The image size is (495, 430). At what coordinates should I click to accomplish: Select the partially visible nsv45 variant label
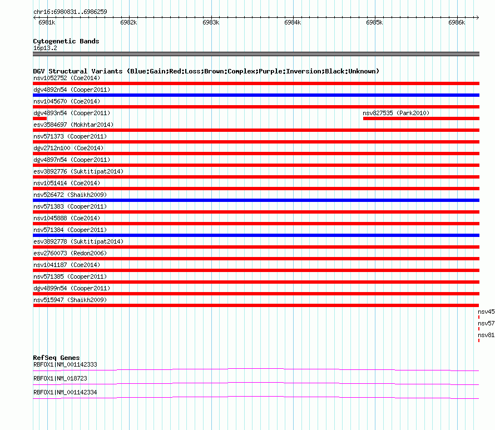[x=486, y=312]
